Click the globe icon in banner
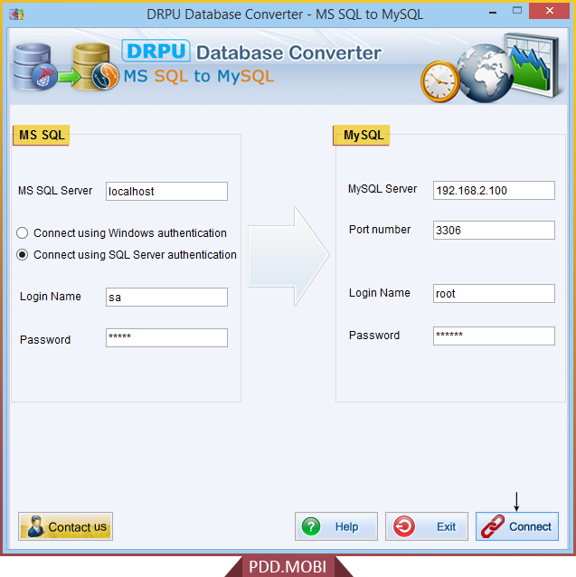Screen dimensions: 576x577 (x=485, y=73)
